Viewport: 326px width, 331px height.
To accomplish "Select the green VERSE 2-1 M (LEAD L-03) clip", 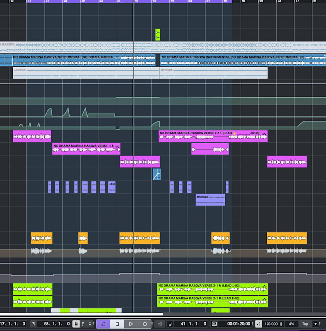I will 212,289.
